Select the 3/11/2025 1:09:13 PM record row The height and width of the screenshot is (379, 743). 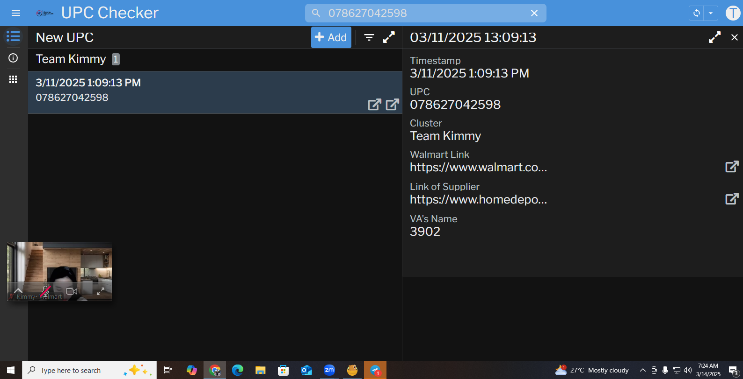(215, 92)
